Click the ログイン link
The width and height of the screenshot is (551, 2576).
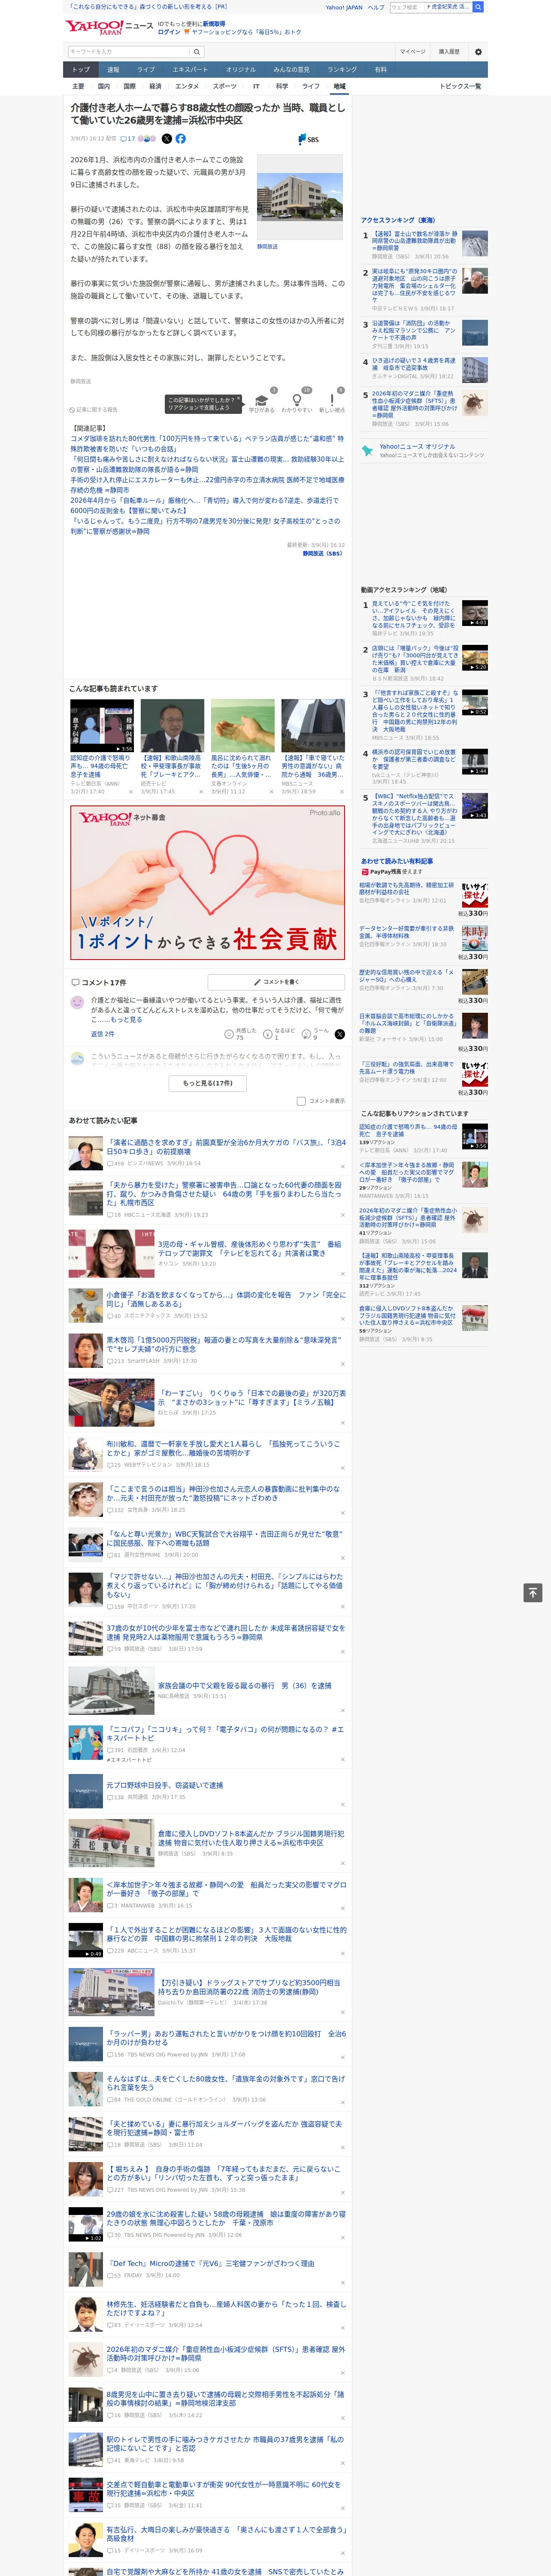(x=169, y=32)
